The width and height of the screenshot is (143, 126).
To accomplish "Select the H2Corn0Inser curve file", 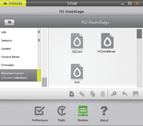I will pos(107,43).
